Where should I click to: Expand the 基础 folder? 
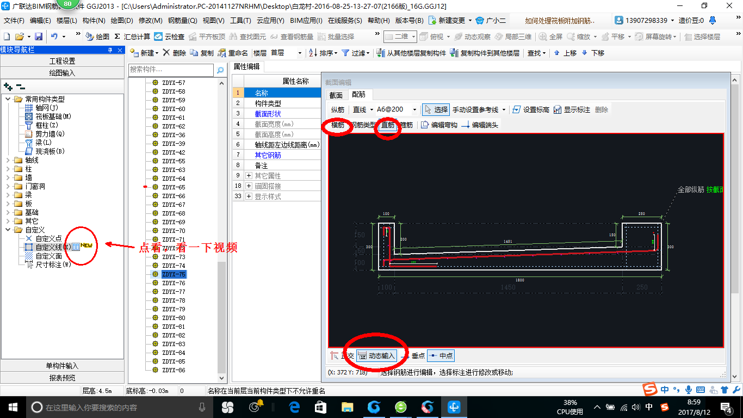(8, 212)
